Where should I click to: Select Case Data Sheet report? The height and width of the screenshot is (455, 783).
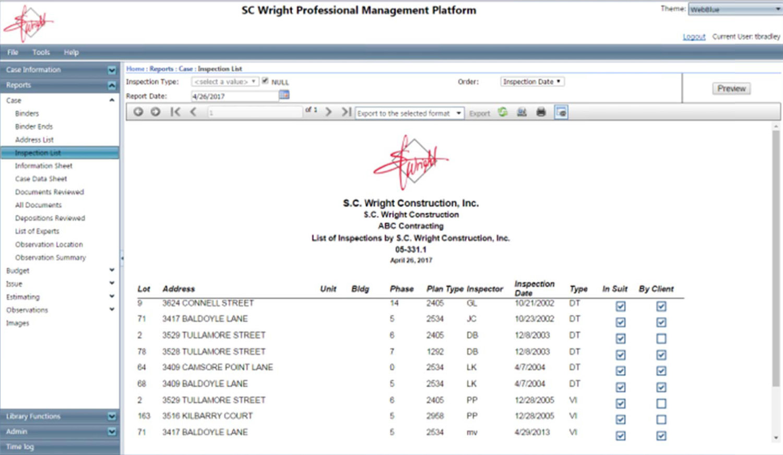tap(41, 179)
